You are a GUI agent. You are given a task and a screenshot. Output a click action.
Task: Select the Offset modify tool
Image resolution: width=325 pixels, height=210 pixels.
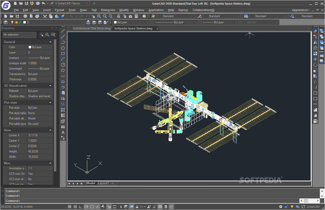click(315, 48)
